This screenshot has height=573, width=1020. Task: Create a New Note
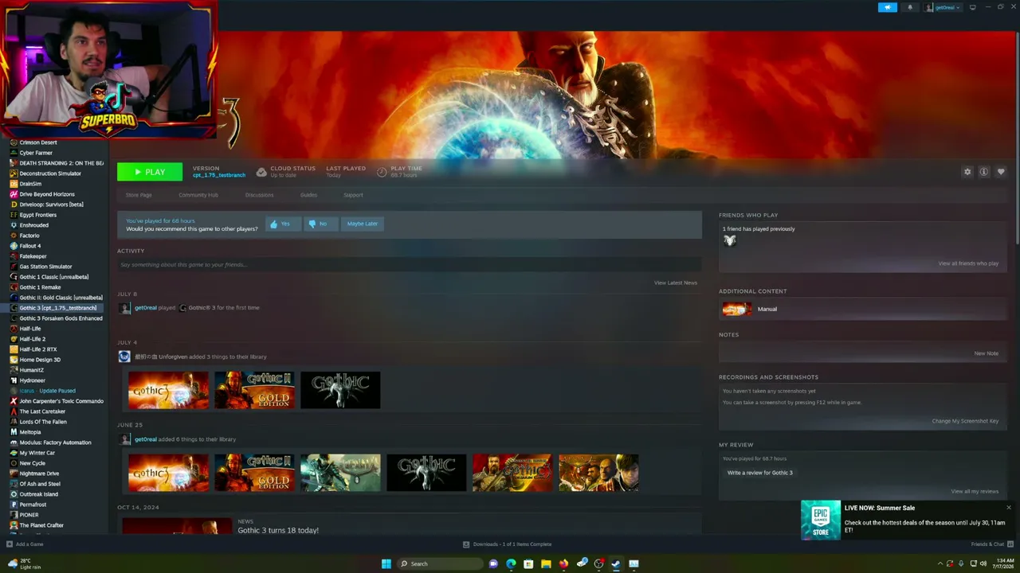tap(986, 353)
